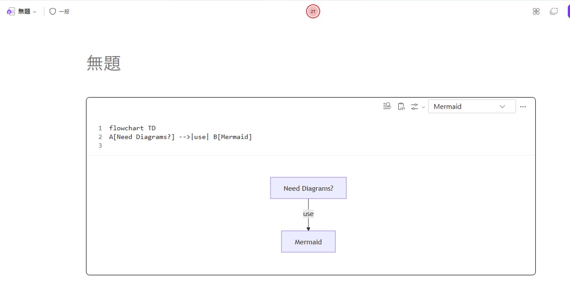Click the find in code icon
570x294 pixels.
click(387, 106)
